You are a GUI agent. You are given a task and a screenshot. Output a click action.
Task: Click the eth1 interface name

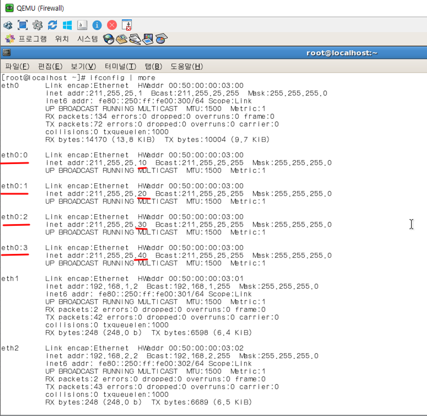tap(10, 279)
